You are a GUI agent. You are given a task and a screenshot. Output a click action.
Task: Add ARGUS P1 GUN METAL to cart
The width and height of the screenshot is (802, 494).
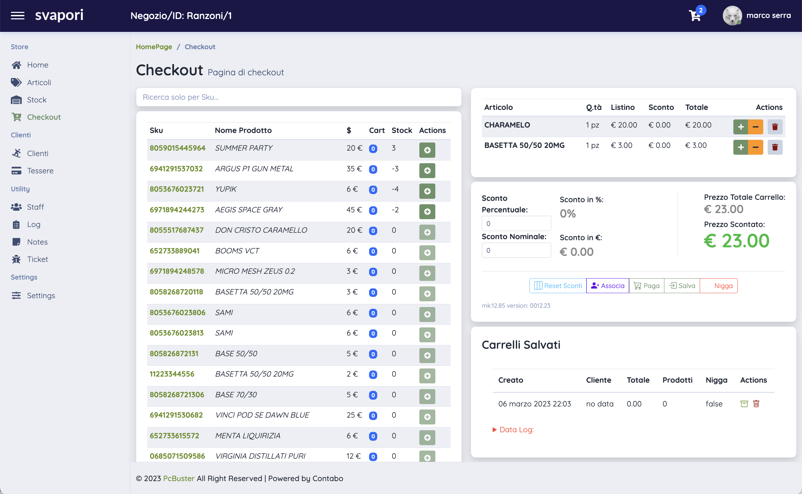pos(427,170)
